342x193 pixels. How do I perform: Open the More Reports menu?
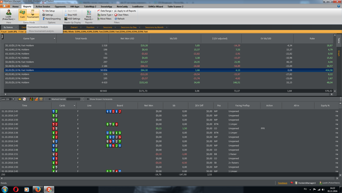pyautogui.click(x=88, y=15)
